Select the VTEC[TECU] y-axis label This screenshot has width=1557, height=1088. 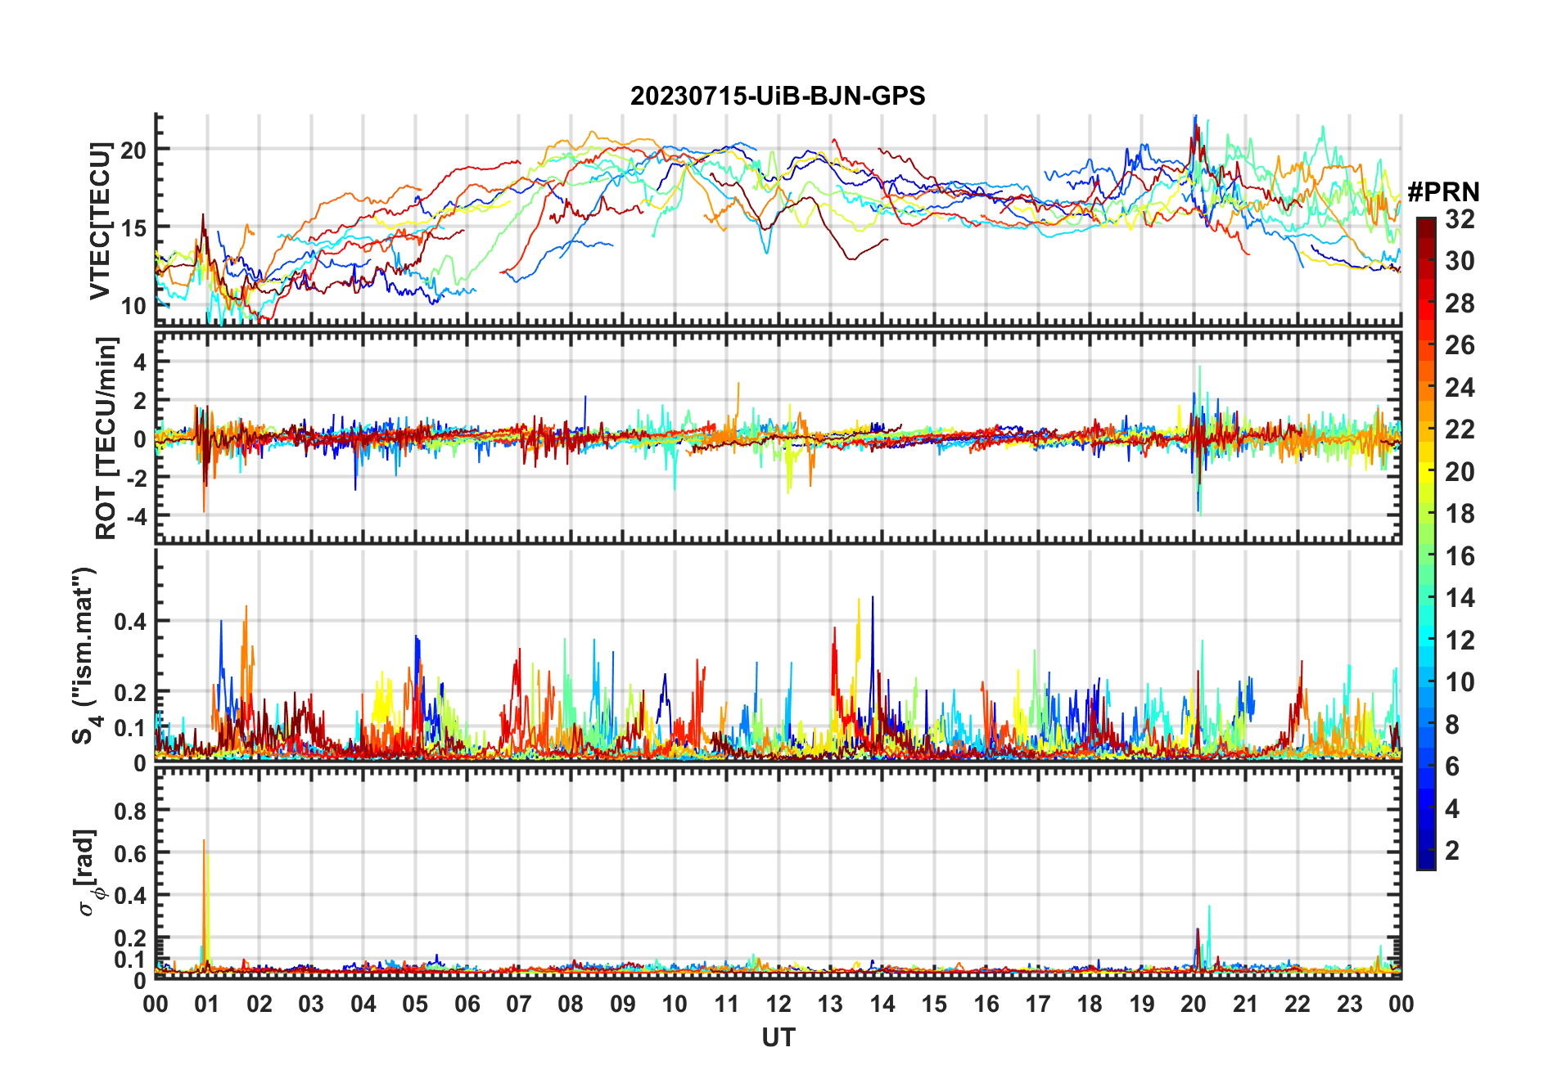(100, 221)
